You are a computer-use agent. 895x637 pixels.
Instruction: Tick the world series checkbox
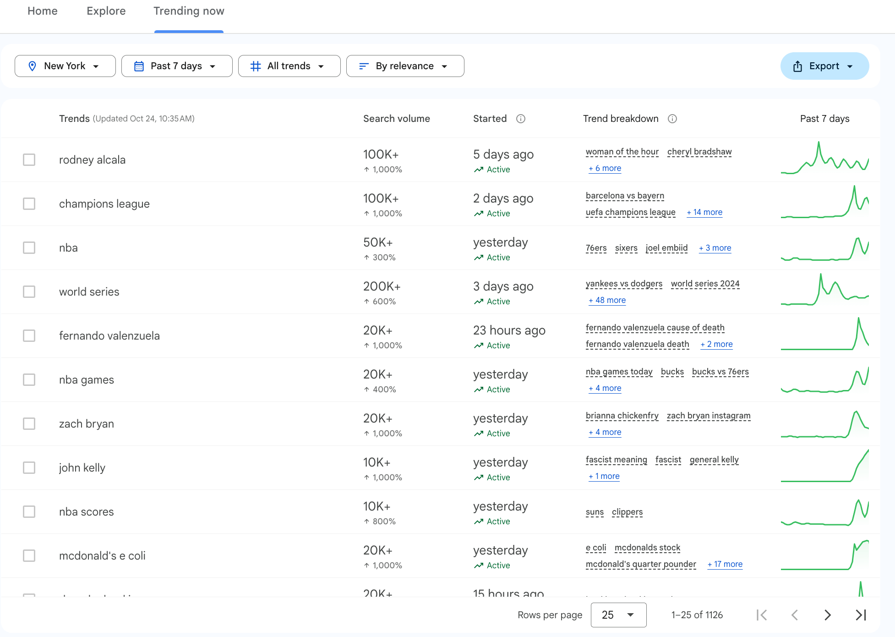pyautogui.click(x=29, y=292)
